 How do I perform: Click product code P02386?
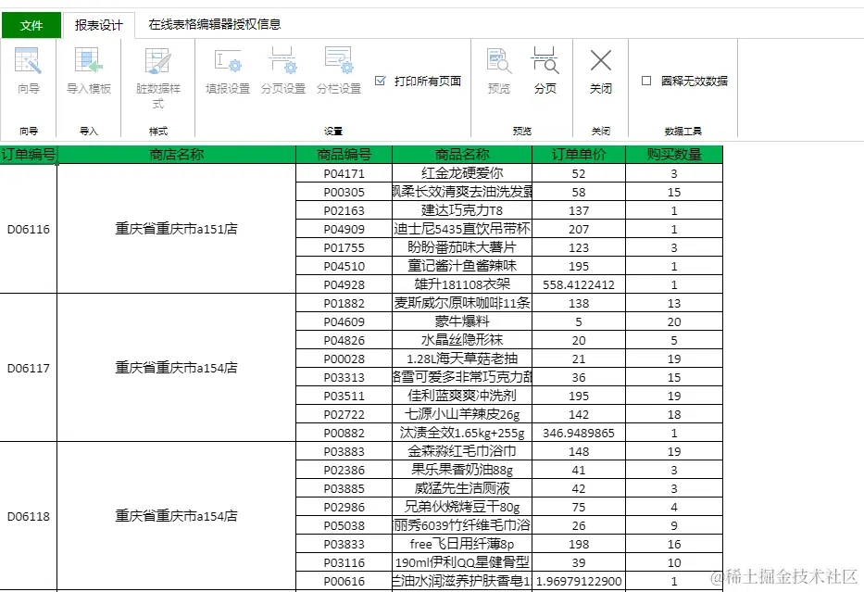click(x=344, y=471)
